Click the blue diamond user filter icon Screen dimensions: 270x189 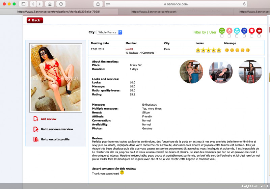(x=244, y=31)
